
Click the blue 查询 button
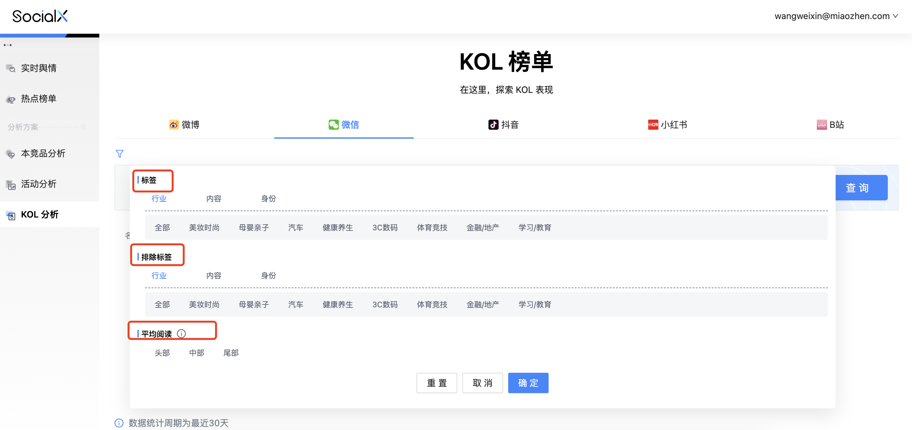[861, 188]
